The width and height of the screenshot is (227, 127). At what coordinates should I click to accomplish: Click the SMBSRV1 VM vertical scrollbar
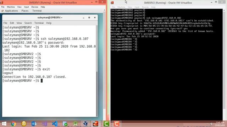click(104, 60)
